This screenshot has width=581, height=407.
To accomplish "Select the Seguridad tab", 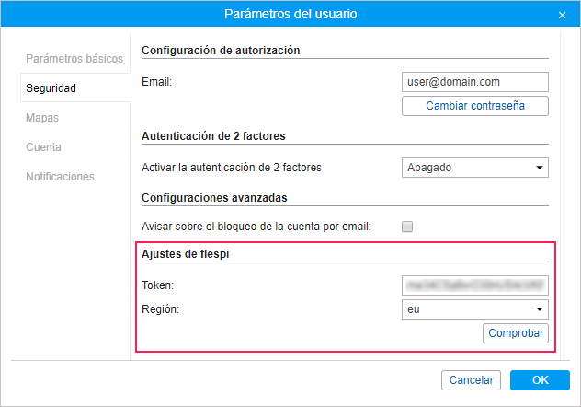I will (51, 88).
